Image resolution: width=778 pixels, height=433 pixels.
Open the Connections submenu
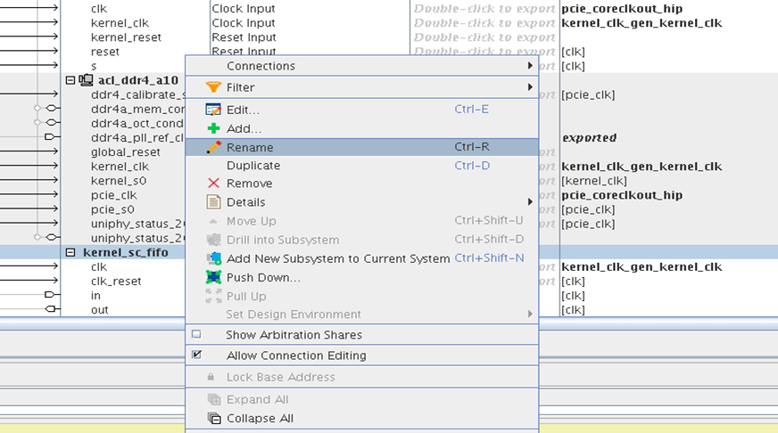coord(261,66)
